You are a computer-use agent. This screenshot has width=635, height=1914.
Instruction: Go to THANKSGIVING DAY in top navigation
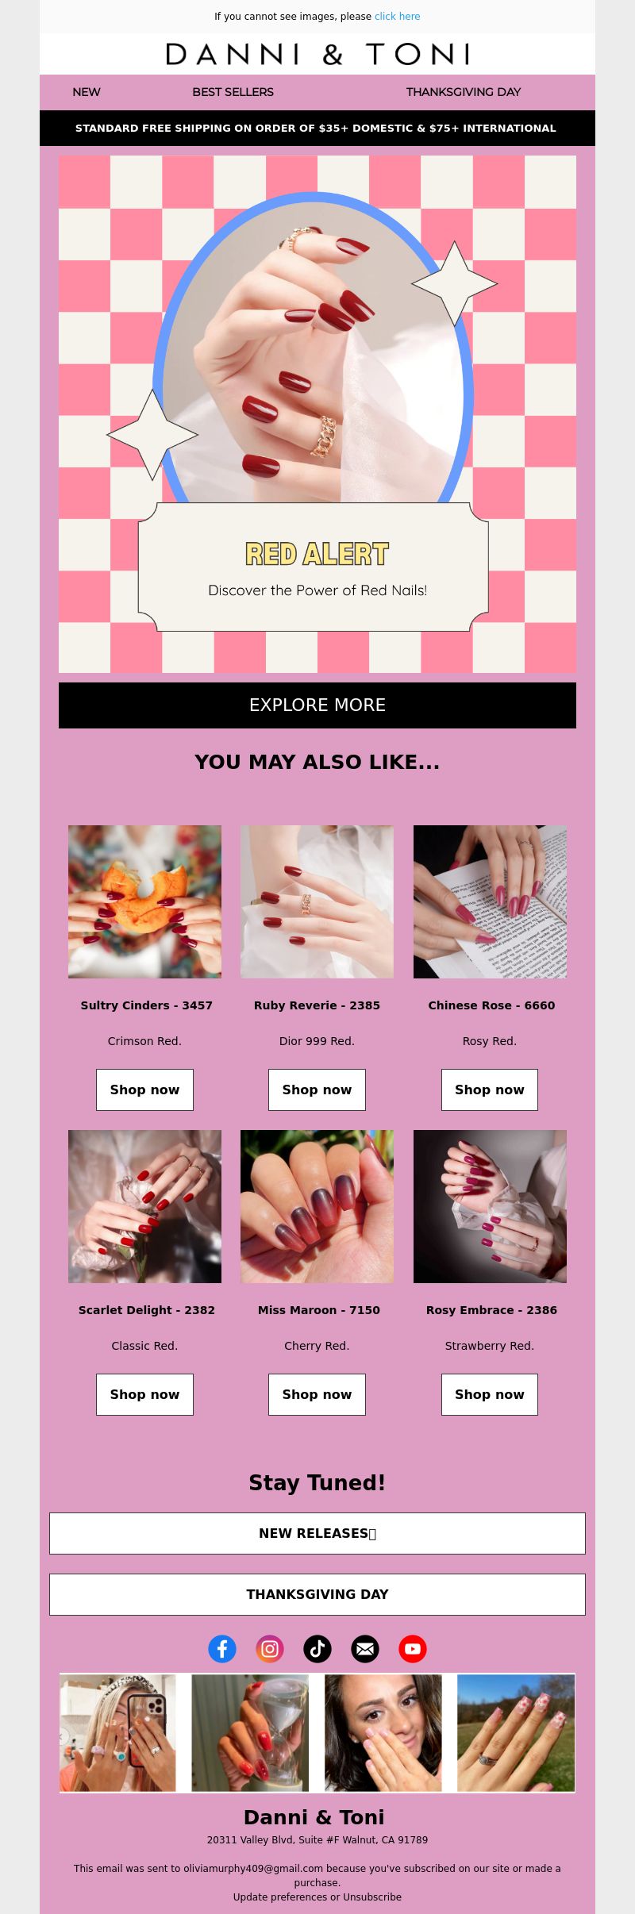click(464, 92)
